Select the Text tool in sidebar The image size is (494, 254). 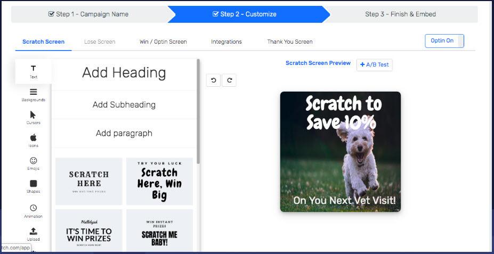click(x=34, y=72)
